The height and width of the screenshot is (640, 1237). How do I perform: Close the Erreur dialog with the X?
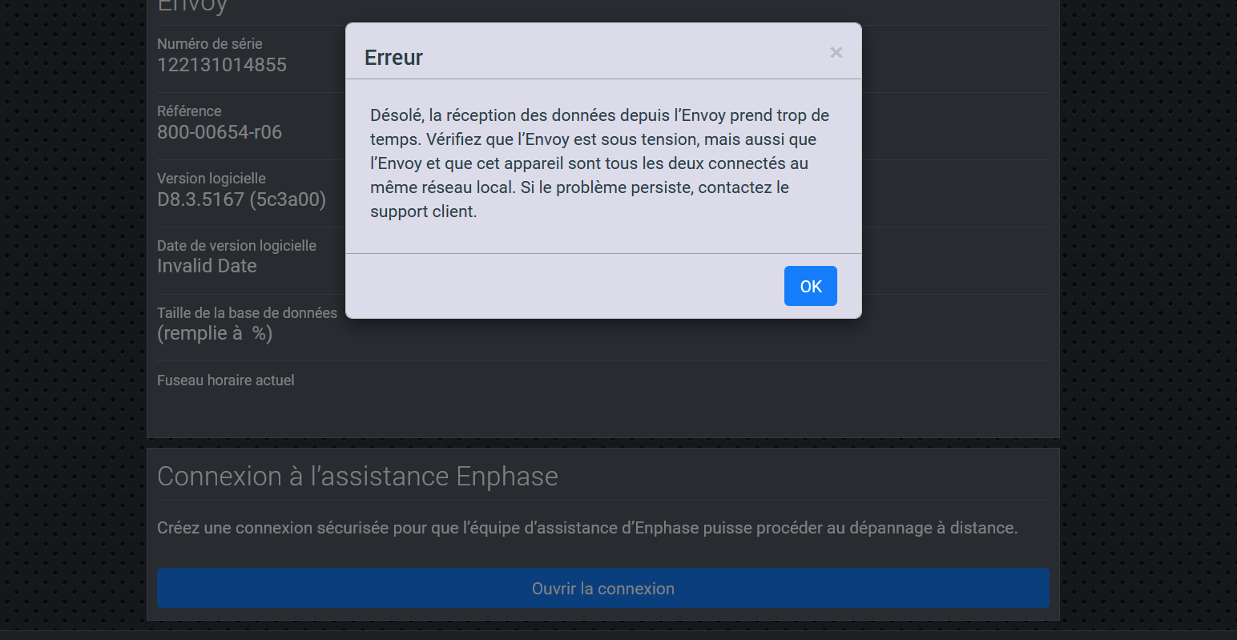836,52
